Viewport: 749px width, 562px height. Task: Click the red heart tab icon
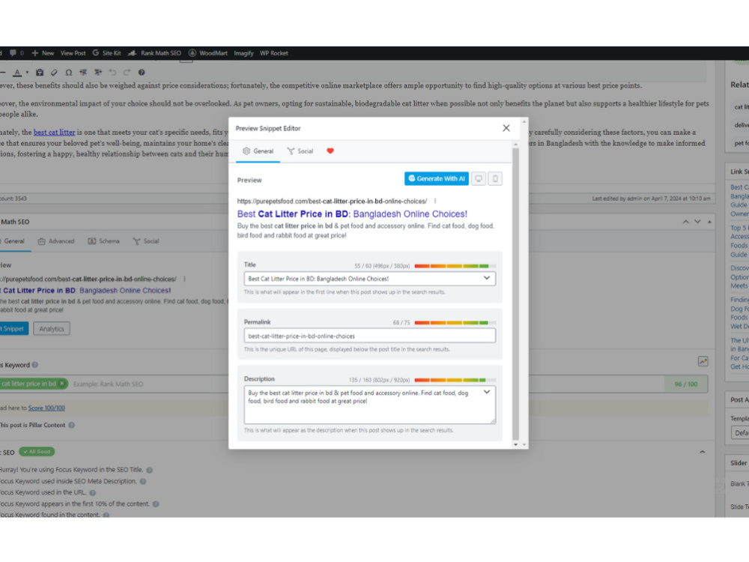coord(330,151)
